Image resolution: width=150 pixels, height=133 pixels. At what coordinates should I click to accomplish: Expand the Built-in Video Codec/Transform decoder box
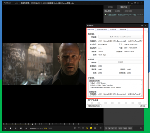[120, 37]
